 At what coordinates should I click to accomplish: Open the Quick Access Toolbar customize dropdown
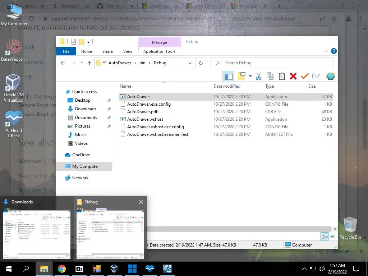point(88,42)
